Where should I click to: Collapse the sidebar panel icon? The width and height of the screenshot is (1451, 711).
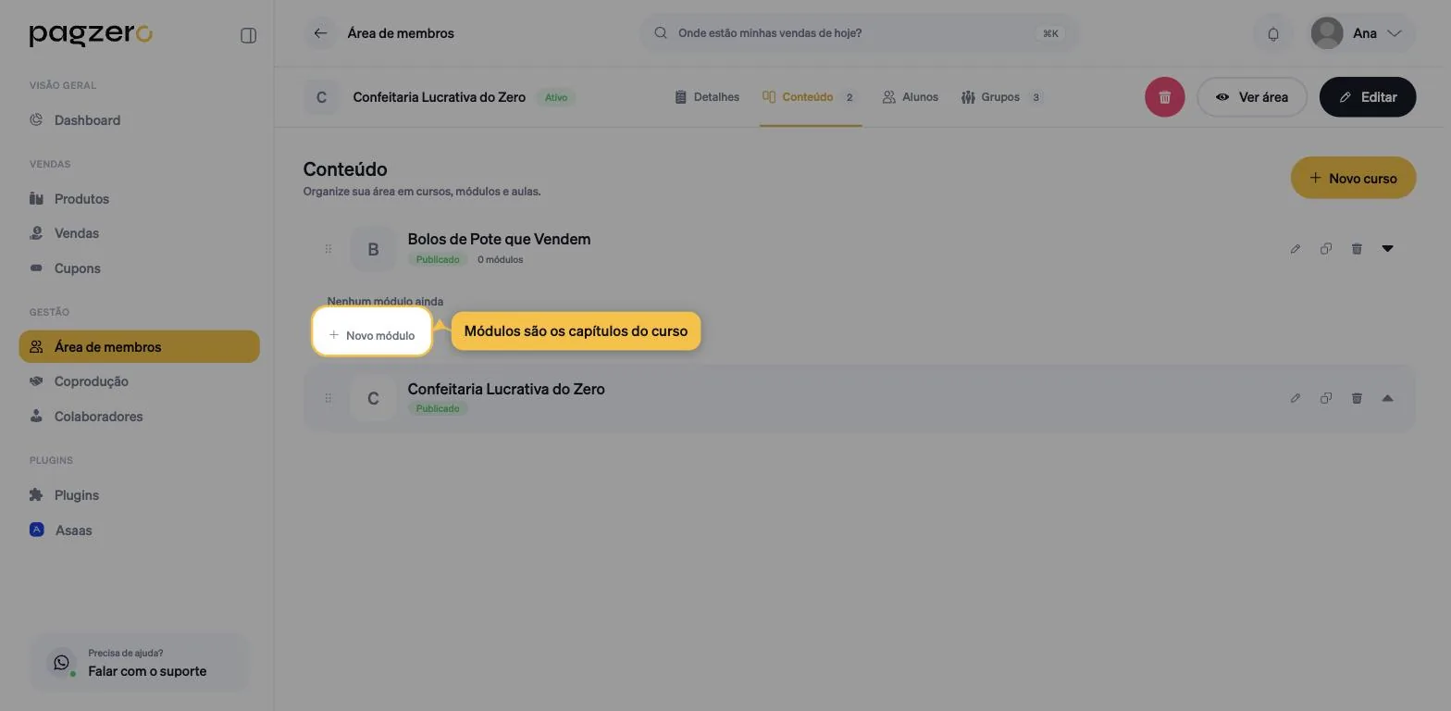click(x=248, y=35)
